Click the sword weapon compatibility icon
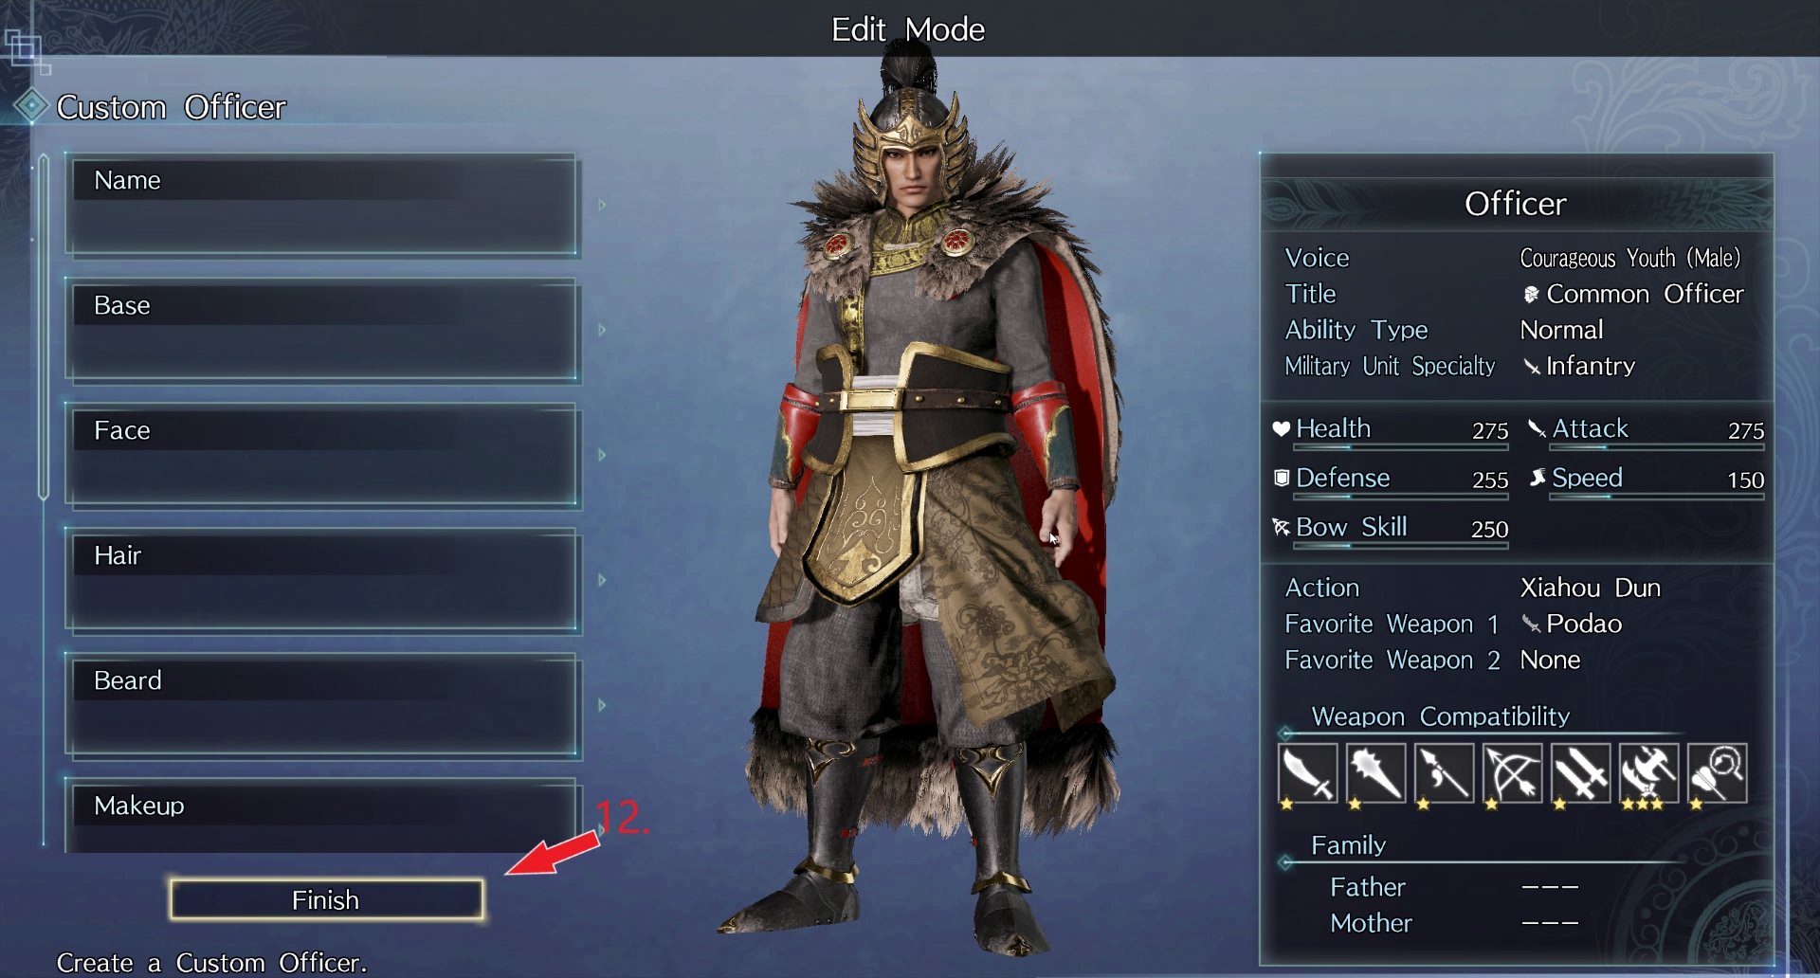 [1307, 773]
